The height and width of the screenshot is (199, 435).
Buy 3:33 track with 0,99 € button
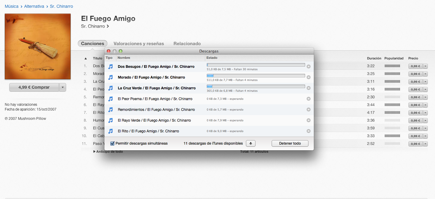pyautogui.click(x=416, y=136)
